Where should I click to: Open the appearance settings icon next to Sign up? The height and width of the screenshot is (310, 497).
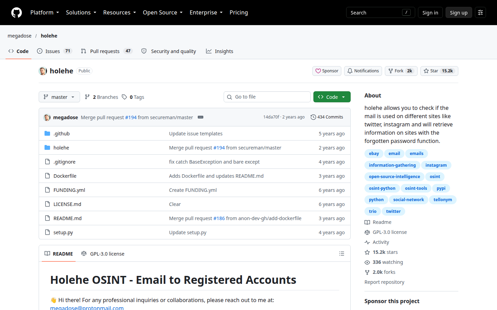(480, 12)
